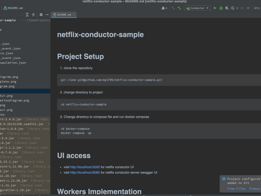Open the http://localhost:5000 link

coord(85,167)
